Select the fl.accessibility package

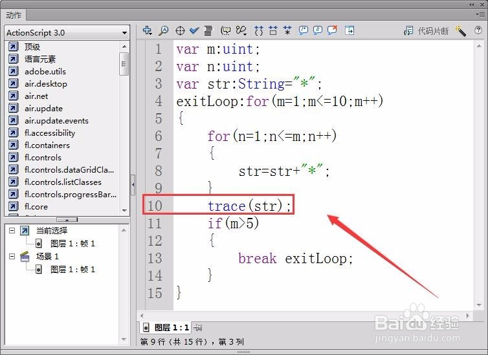[x=50, y=133]
